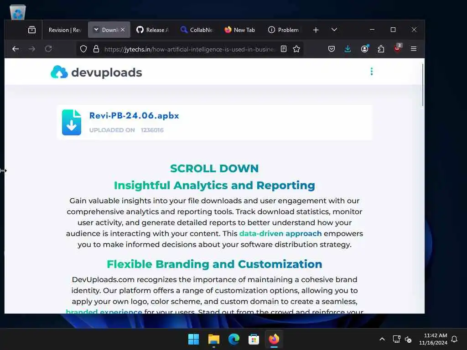Bookmark this page with star icon
Screen dimensions: 467x350
point(296,49)
